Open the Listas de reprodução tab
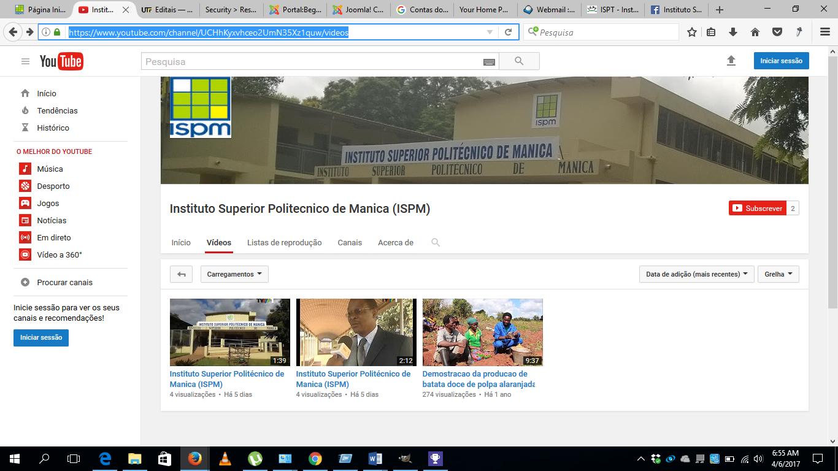Screen dimensions: 838x471 pos(285,243)
